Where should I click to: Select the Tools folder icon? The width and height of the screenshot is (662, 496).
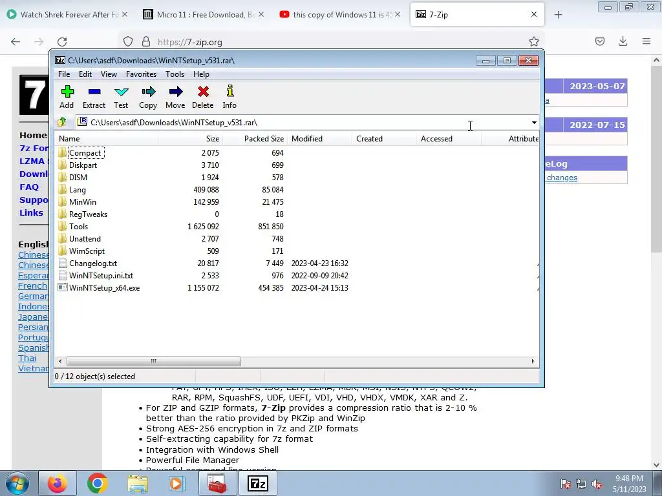coord(63,226)
